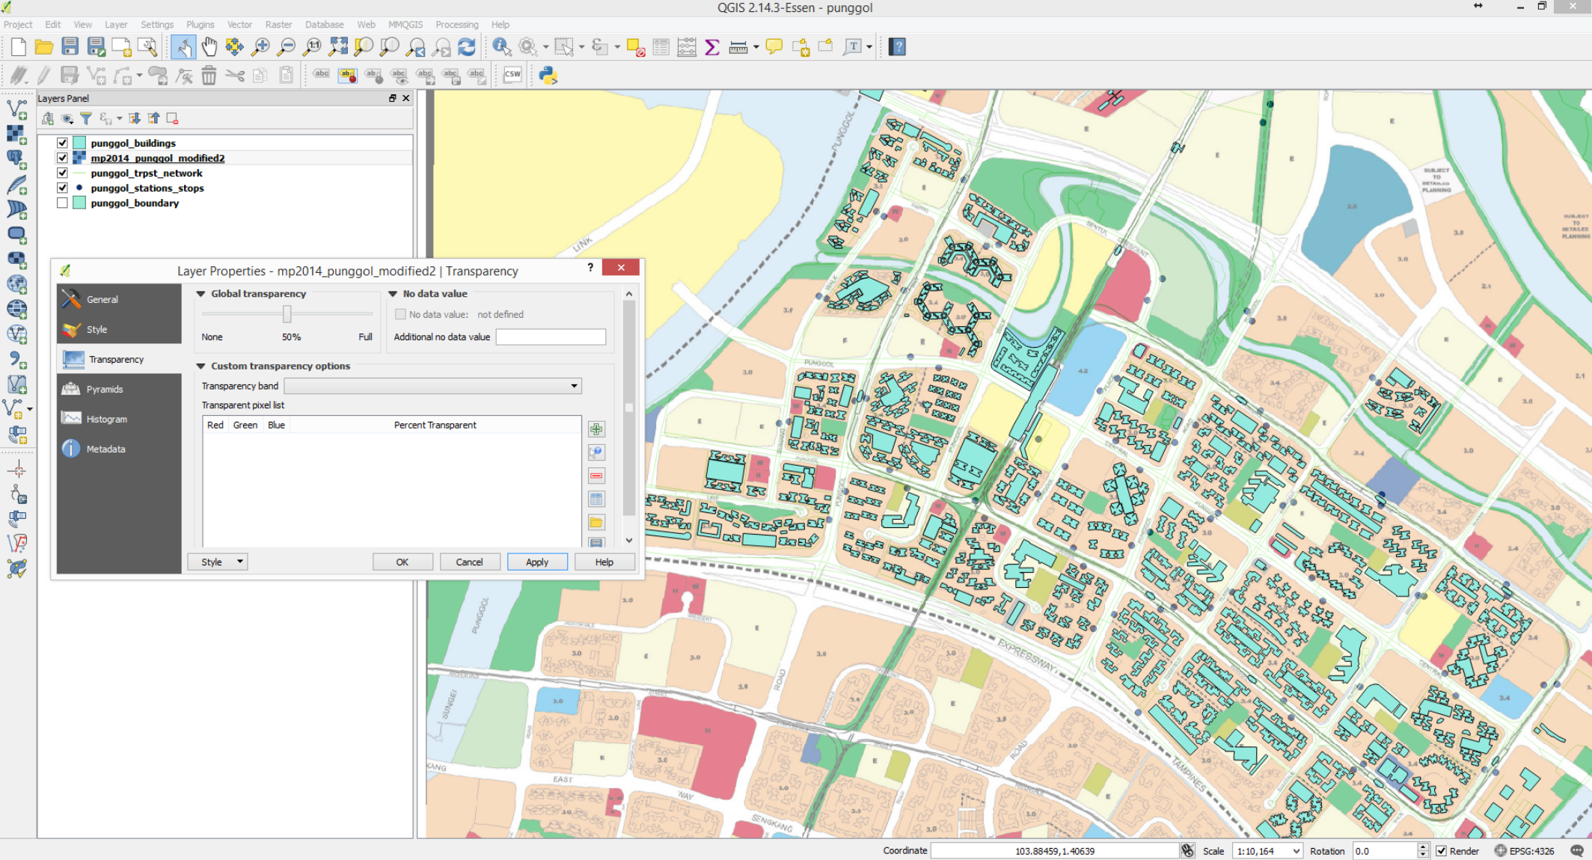Click green plus to add pixel value
Screen dimensions: 1592x860
pos(596,429)
